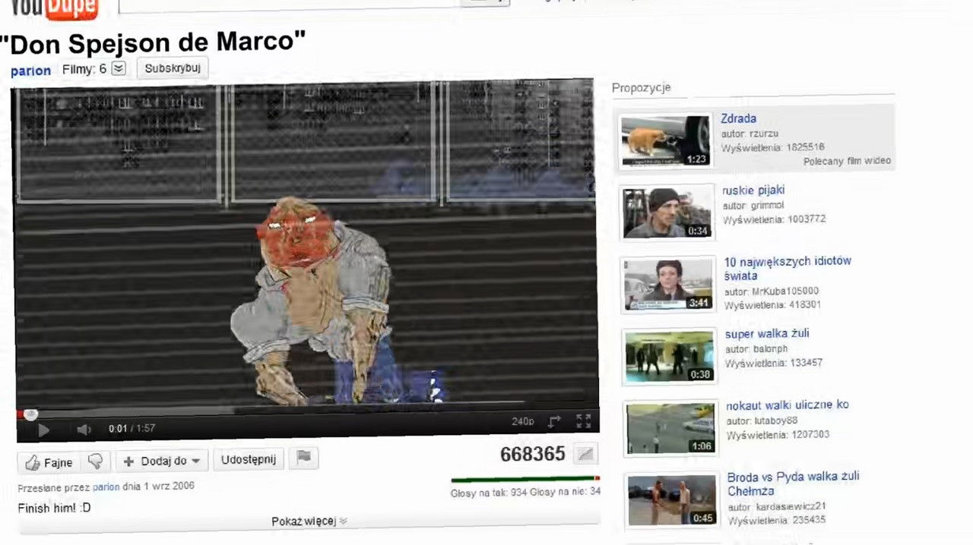Enter fullscreen with the expand icon
Screen dimensions: 973x545
tap(583, 421)
